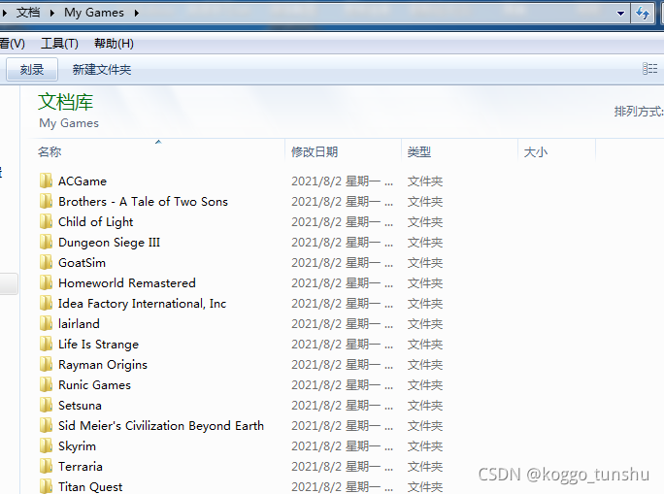The width and height of the screenshot is (664, 494).
Task: Click the modified date of Life Is Strange
Action: [x=342, y=345]
